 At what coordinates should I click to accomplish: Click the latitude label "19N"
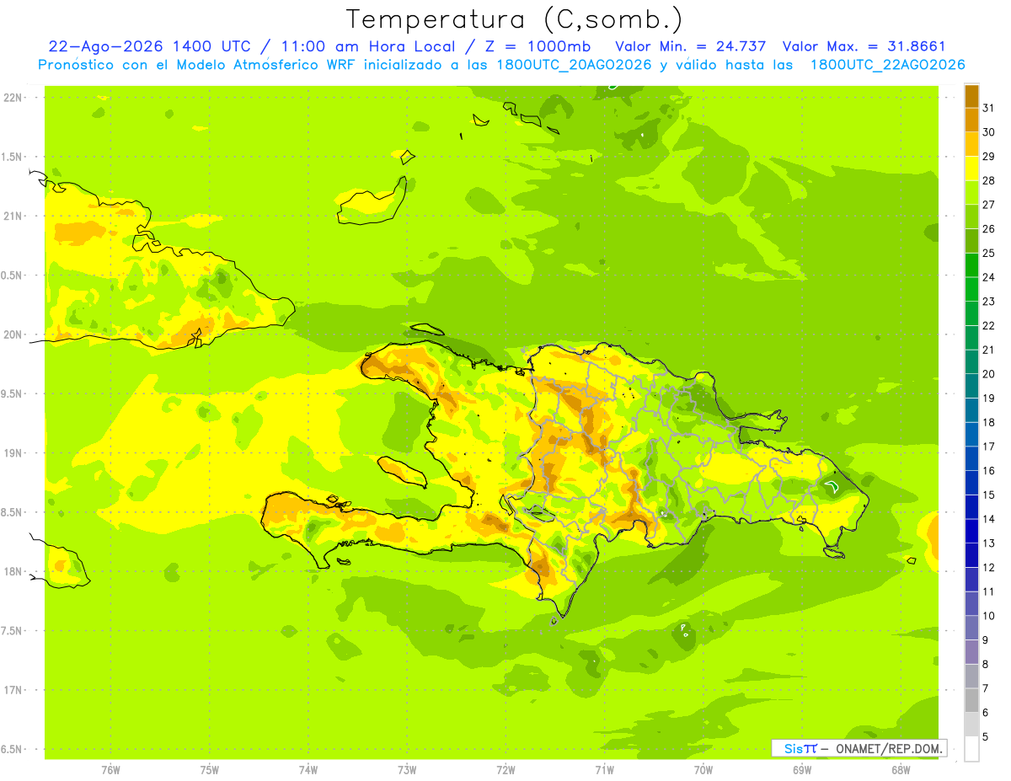[x=14, y=453]
